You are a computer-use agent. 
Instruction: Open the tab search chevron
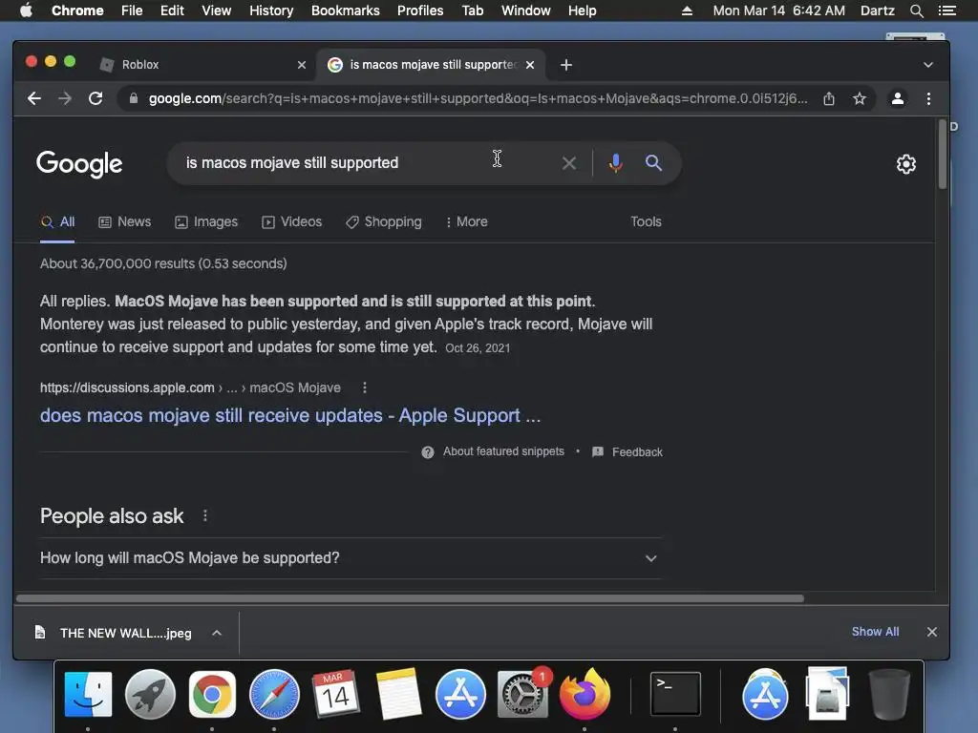(x=928, y=65)
